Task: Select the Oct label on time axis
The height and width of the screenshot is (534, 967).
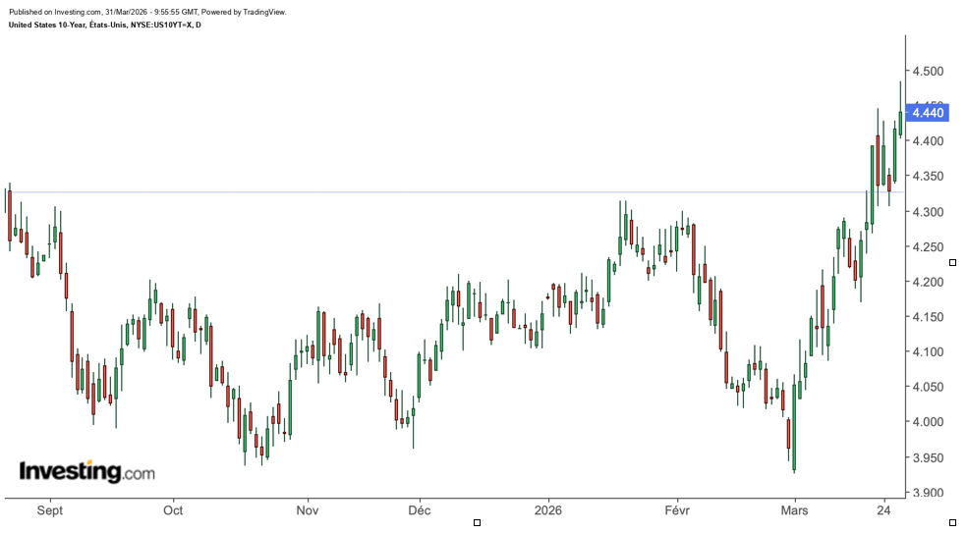Action: click(173, 510)
